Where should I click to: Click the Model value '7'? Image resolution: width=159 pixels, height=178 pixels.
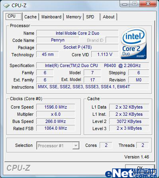point(92,73)
